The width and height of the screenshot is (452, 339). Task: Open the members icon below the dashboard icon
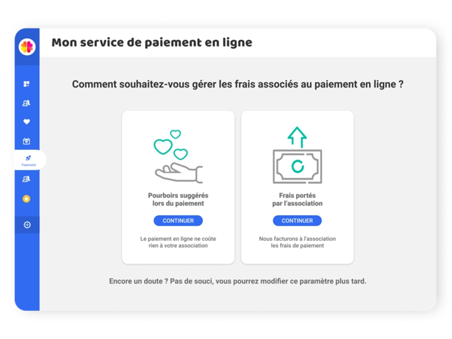click(27, 103)
